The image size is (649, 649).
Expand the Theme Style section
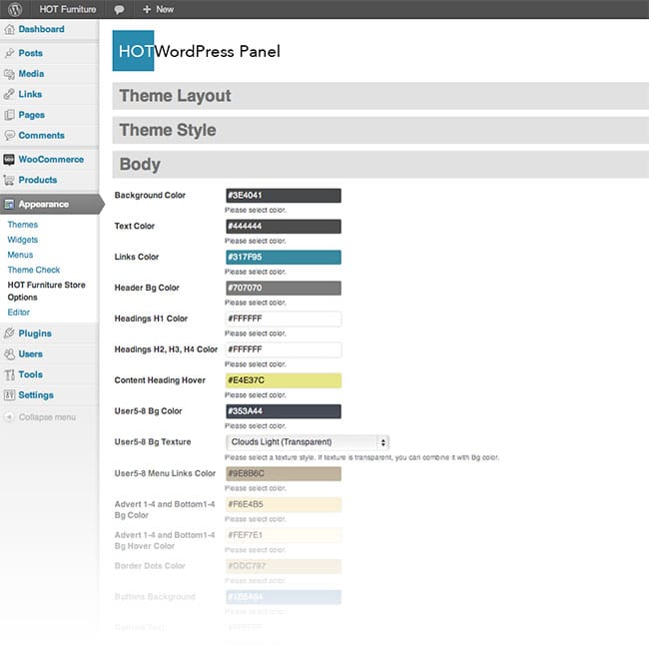point(379,130)
